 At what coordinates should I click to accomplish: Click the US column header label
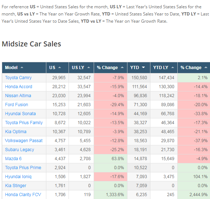[52, 68]
